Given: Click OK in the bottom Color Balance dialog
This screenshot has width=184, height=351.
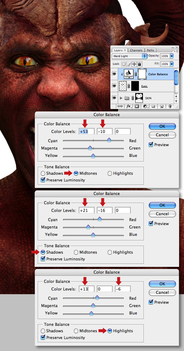Looking at the screenshot, I should pos(162,284).
